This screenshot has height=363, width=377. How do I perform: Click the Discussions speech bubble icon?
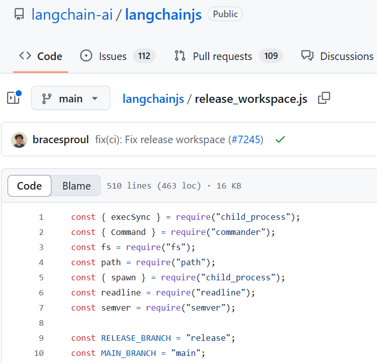[x=307, y=55]
